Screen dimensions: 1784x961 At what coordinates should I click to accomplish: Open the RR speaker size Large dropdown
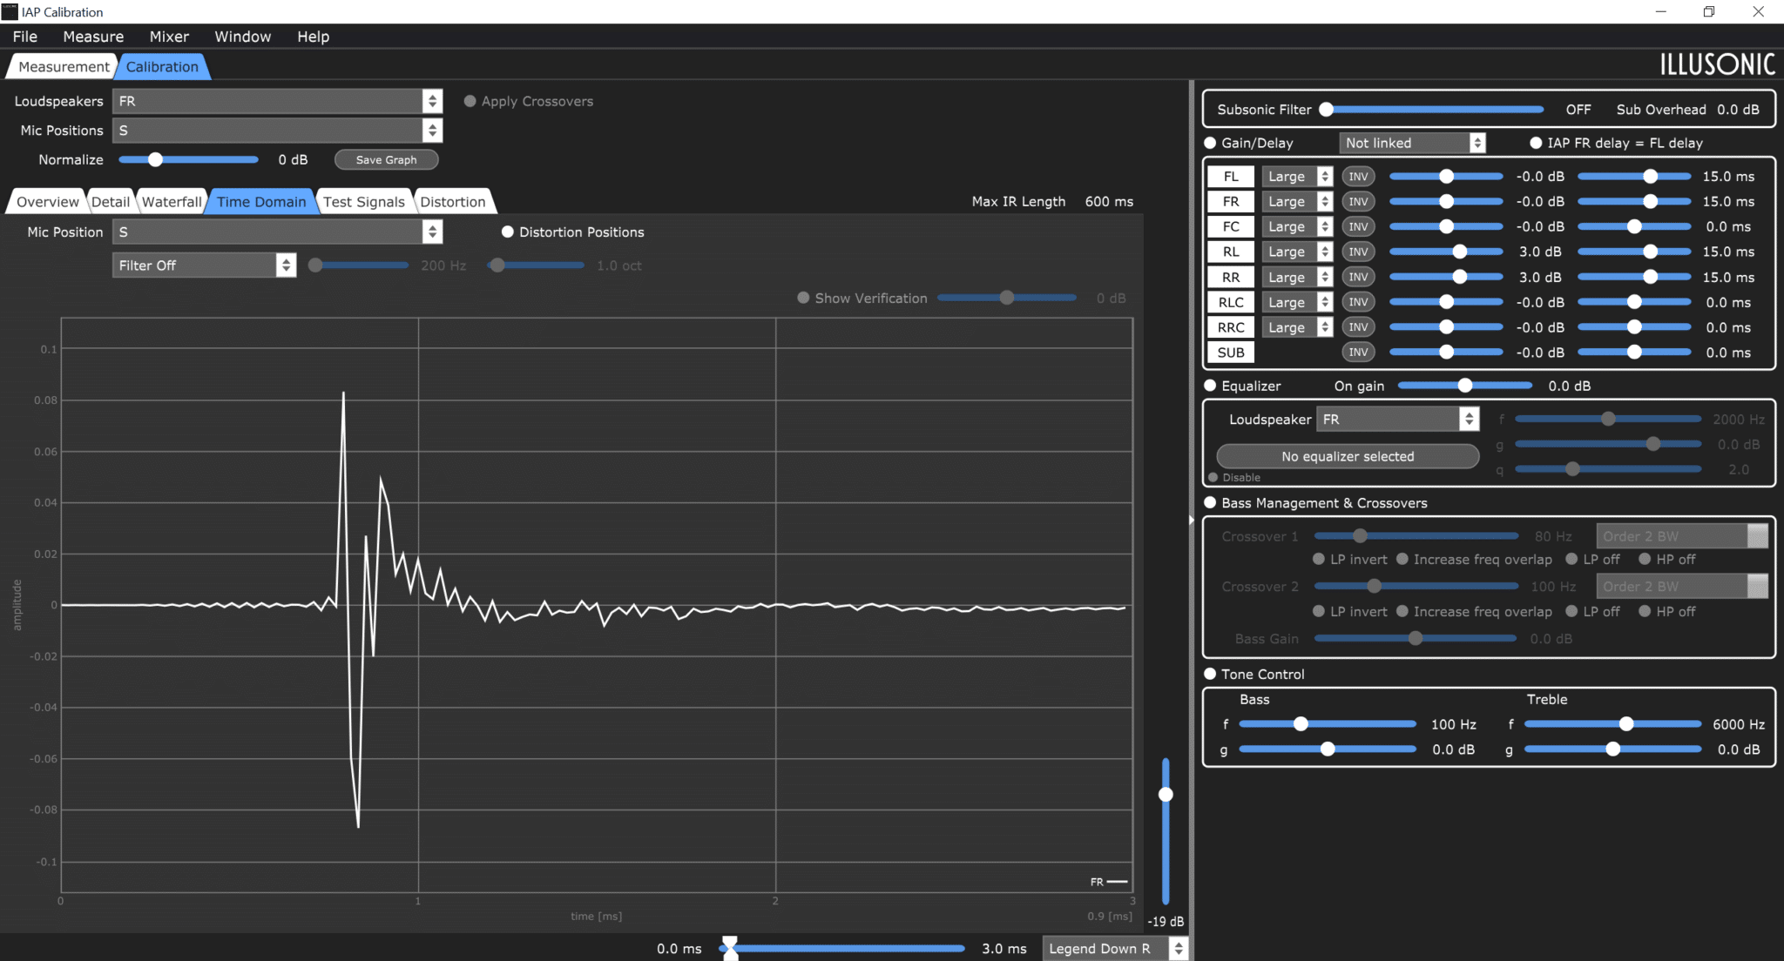coord(1298,278)
